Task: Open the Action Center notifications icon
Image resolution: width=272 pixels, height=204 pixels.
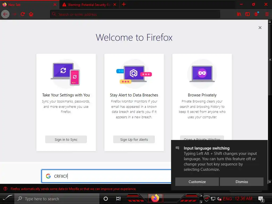Action: pyautogui.click(x=261, y=199)
